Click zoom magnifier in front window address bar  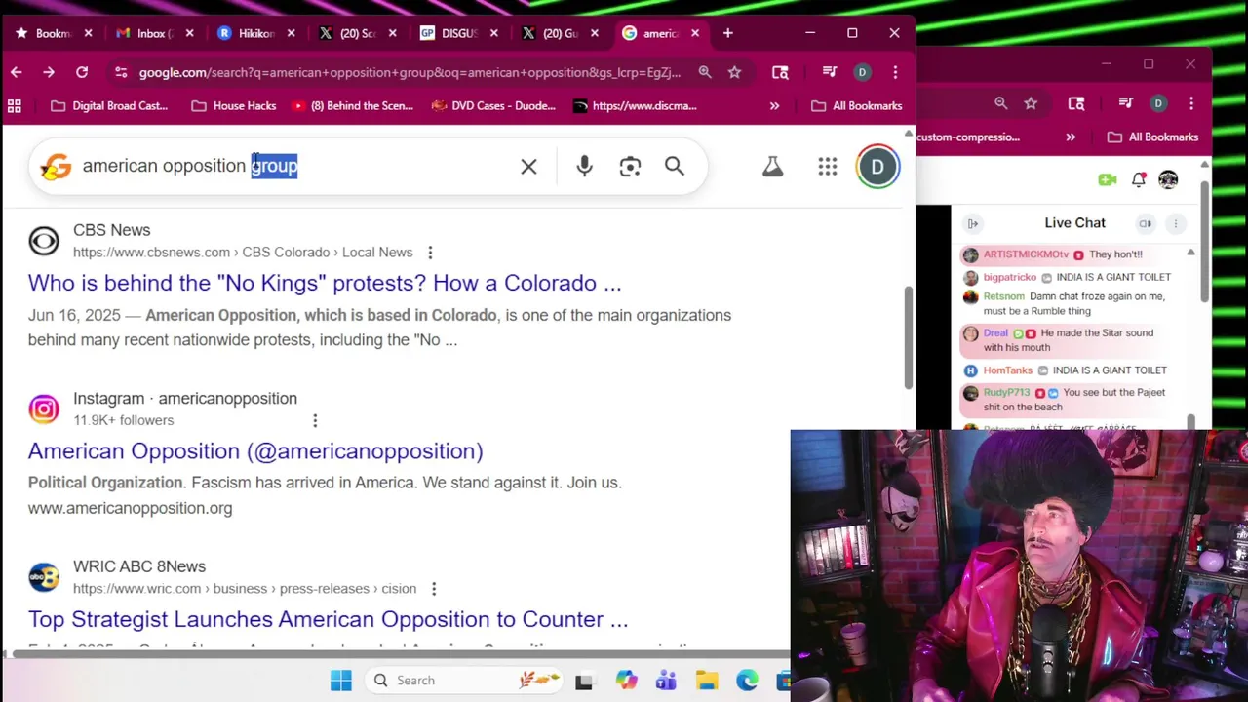(704, 72)
